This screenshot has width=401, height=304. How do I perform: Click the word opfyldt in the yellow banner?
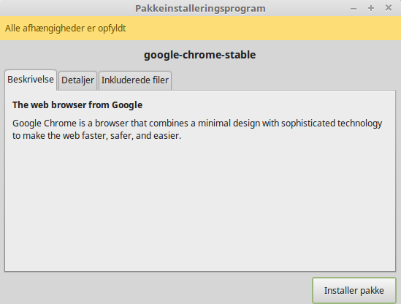(x=112, y=28)
